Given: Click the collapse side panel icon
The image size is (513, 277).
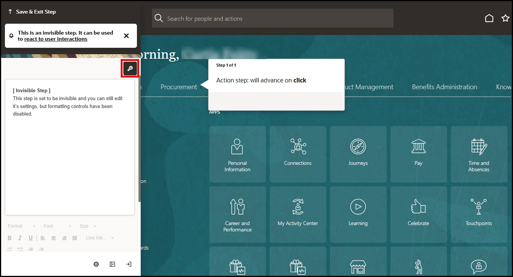Looking at the screenshot, I should (112, 264).
